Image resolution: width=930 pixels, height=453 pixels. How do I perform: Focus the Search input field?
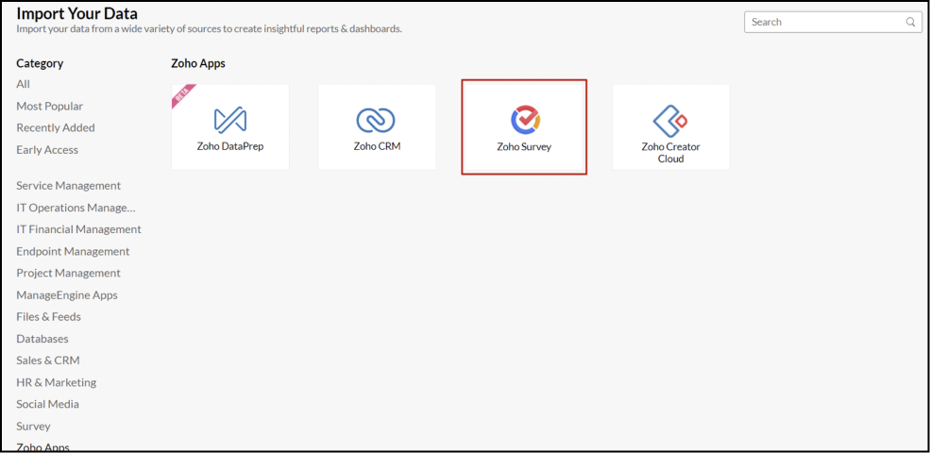[833, 22]
